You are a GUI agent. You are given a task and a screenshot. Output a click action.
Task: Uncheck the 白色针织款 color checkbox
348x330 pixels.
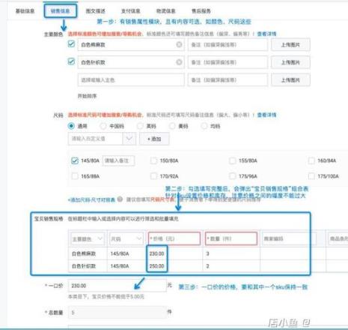click(71, 61)
